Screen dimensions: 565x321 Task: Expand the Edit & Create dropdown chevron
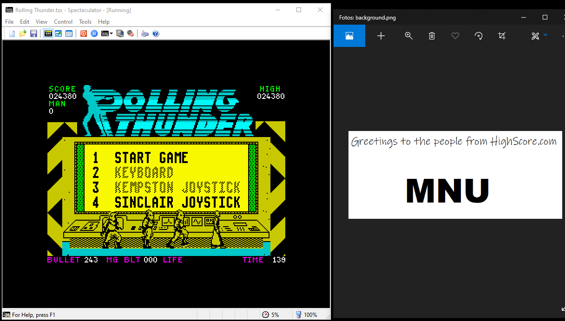[x=545, y=35]
